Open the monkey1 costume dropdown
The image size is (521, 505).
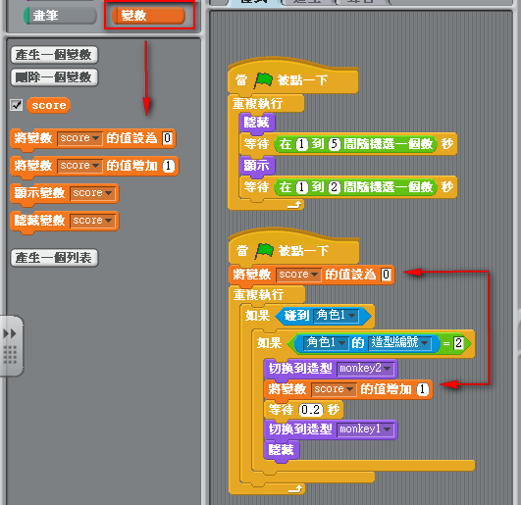[365, 429]
